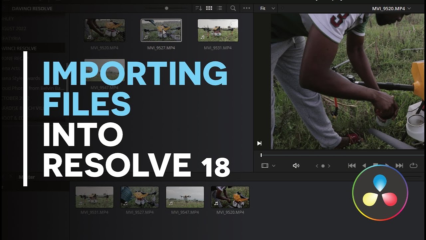Open the sort order menu icon
Viewport: 426px width, 240px height.
coord(199,8)
